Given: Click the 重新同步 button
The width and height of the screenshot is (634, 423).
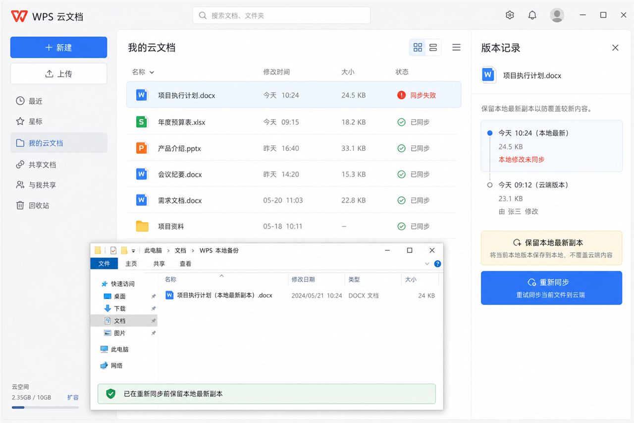Looking at the screenshot, I should coord(551,288).
